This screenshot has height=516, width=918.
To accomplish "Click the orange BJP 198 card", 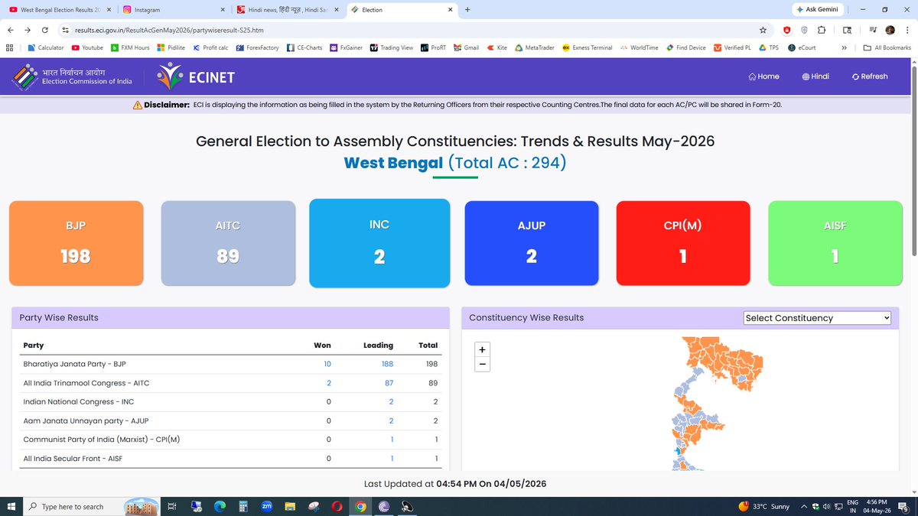I will coord(76,245).
